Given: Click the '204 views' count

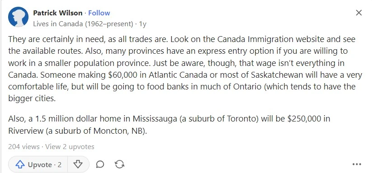Looking at the screenshot, I should pos(24,147).
